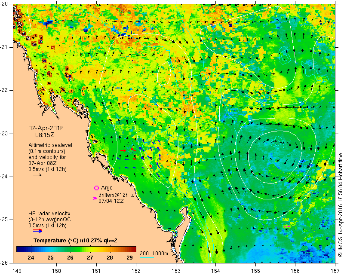Image resolution: width=344 pixels, height=275 pixels.
Task: Click the 26 value on the color bar
Action: coord(70,257)
